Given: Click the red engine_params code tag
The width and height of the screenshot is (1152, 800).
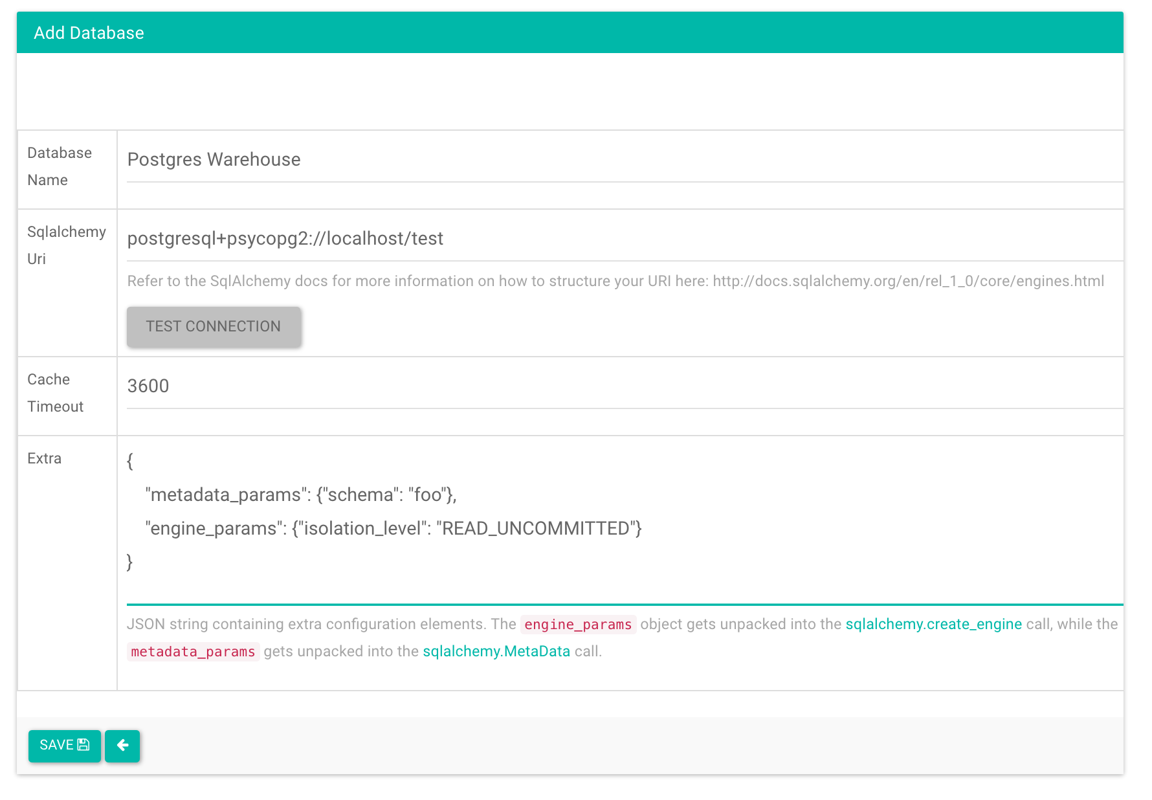Looking at the screenshot, I should 577,625.
